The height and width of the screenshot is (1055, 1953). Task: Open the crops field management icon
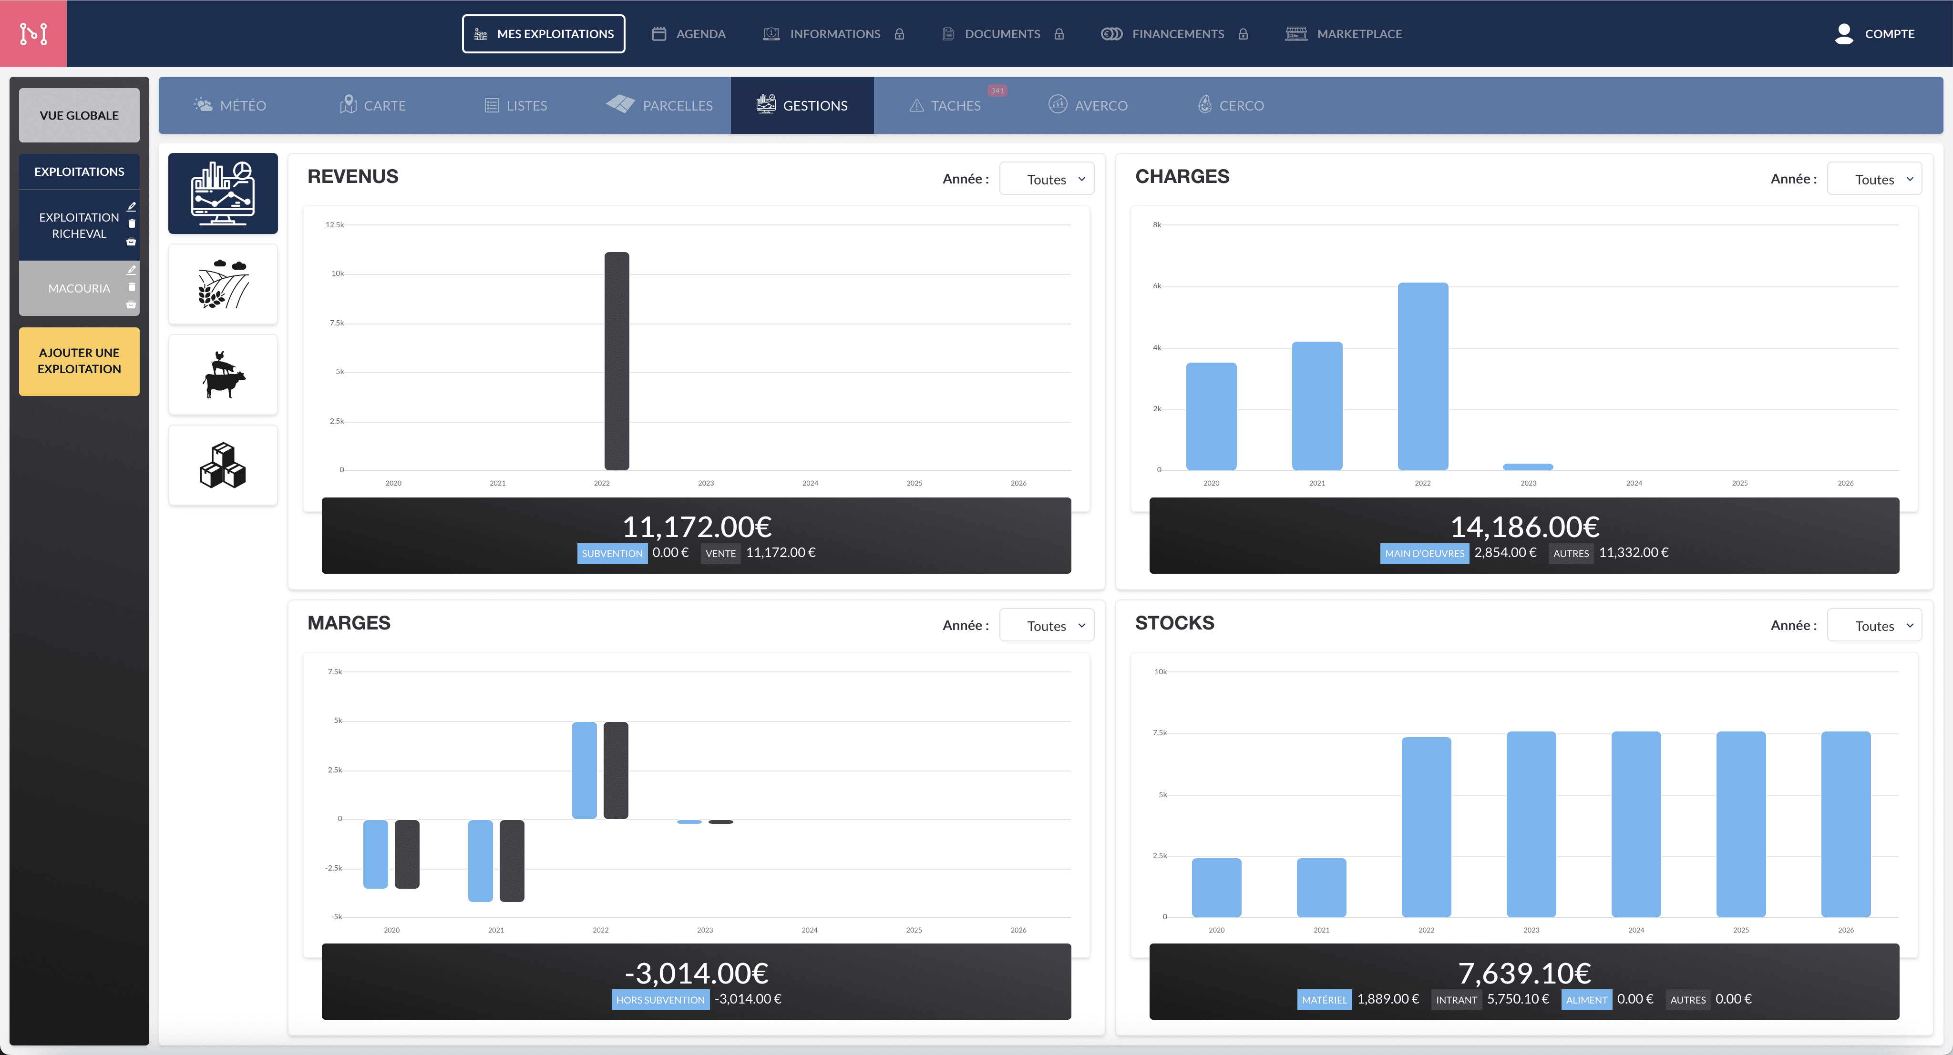pos(223,284)
